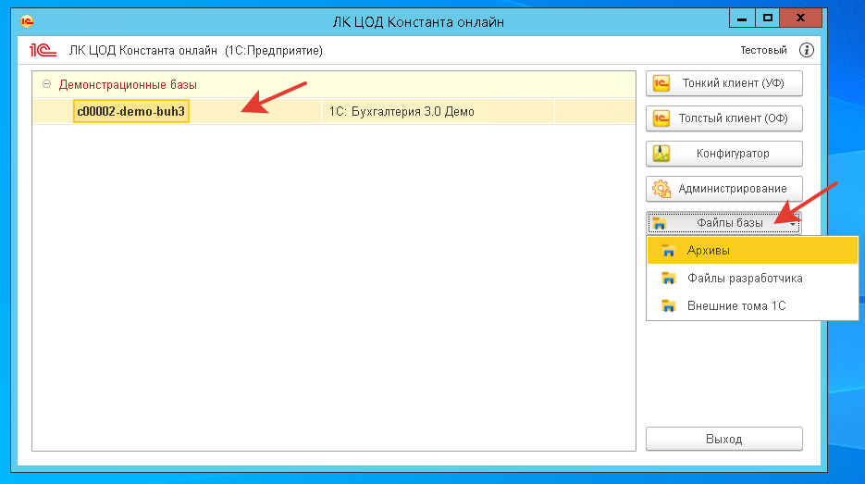Viewport: 865px width, 484px height.
Task: Open the info icon near Тестовый
Action: click(807, 50)
